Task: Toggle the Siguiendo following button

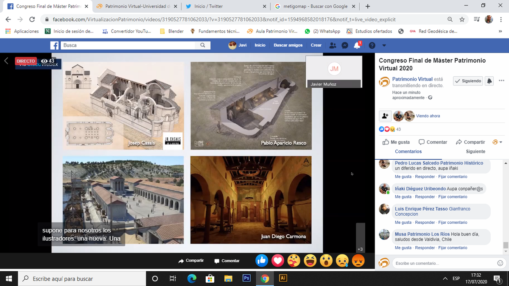Action: [x=468, y=81]
